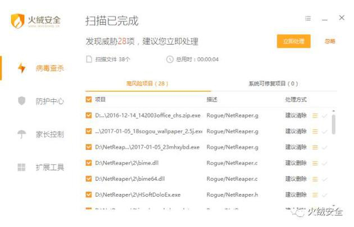Switch to 系统可修复项目 (0) tab

(273, 84)
